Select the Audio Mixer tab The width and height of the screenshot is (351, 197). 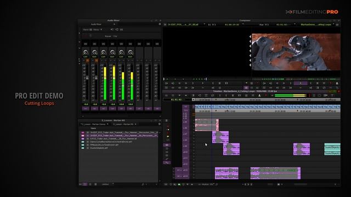coord(96,24)
